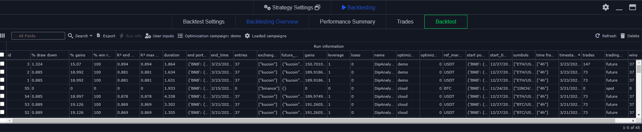Viewport: 642px width, 132px height.
Task: Check the row with id 54
Action: point(2,96)
